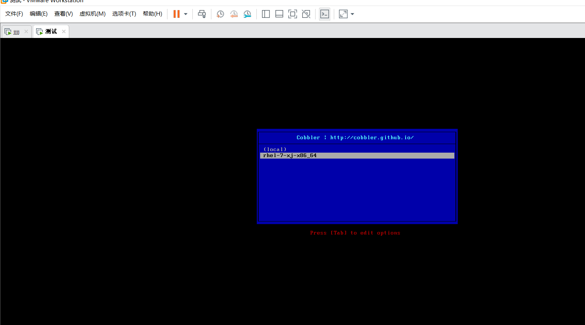This screenshot has height=325, width=585.
Task: Pause the virtual machine with the orange icon
Action: (x=176, y=14)
